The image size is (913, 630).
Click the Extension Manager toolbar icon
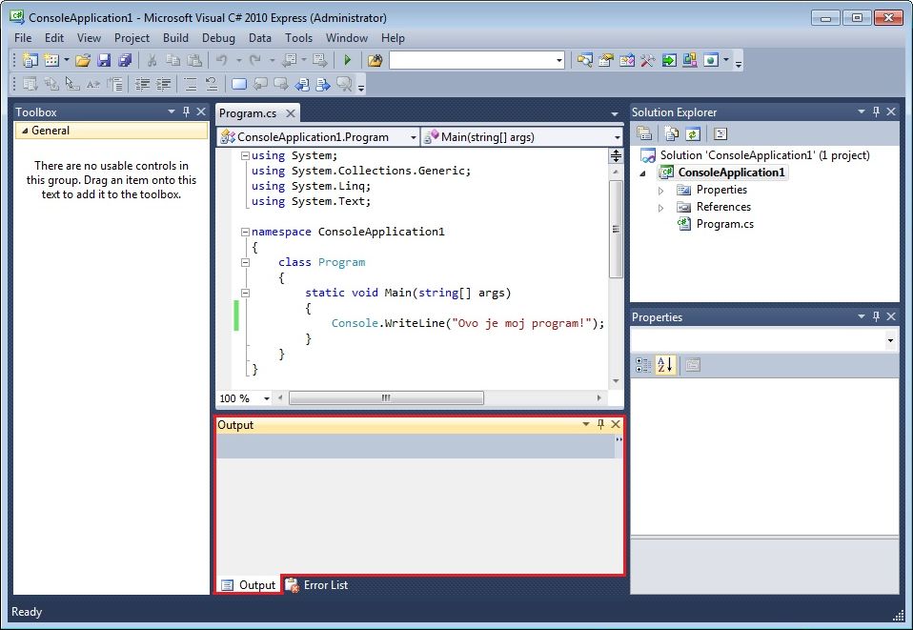[690, 60]
